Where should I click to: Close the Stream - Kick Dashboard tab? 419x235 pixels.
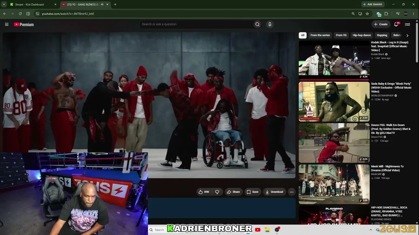tap(55, 5)
